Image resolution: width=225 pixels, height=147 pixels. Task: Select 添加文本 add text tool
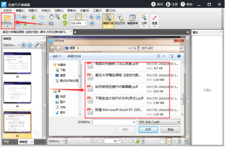tap(120, 19)
